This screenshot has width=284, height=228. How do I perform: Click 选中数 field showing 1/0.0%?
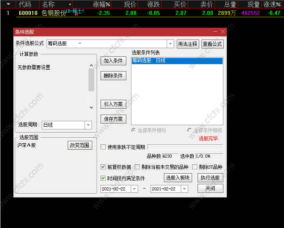(209, 156)
